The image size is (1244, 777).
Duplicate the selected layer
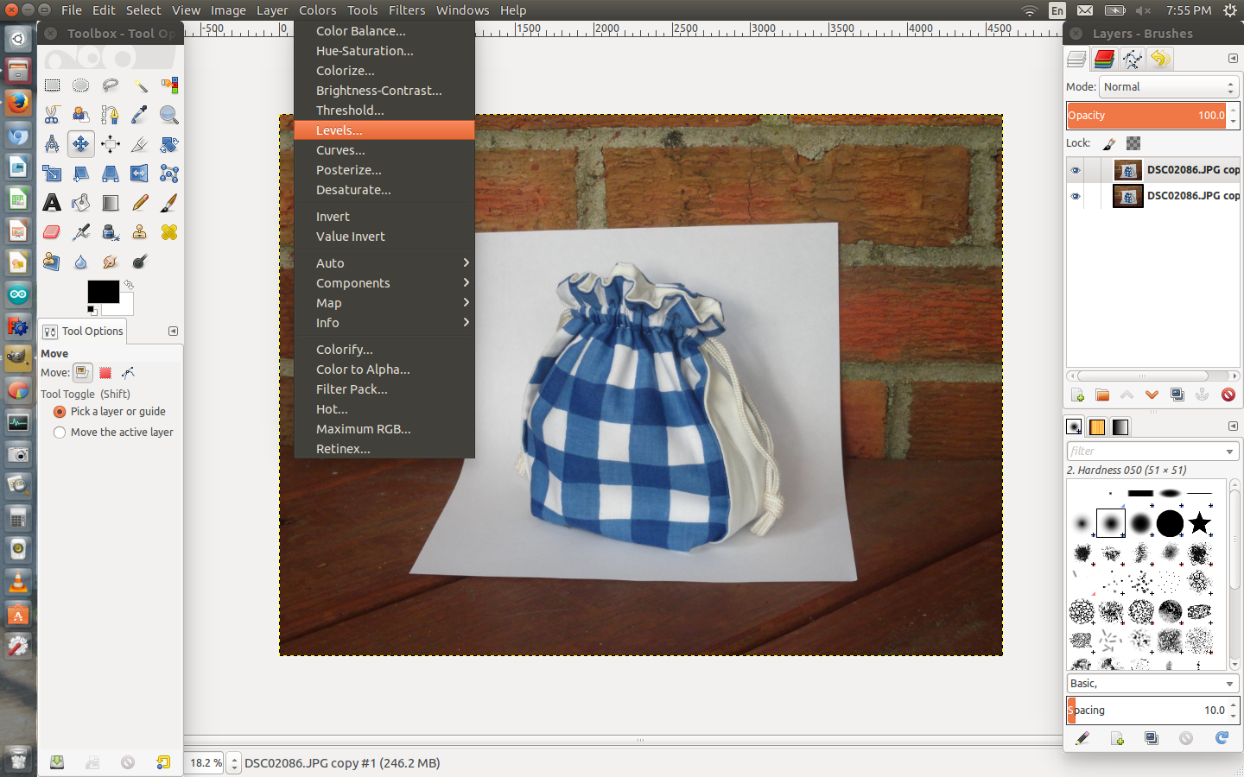coord(1177,395)
